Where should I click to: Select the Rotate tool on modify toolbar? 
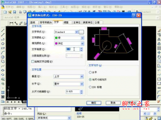click(159, 57)
